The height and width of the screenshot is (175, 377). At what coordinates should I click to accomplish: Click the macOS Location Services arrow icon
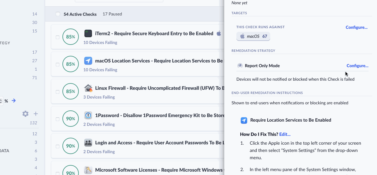pyautogui.click(x=88, y=61)
